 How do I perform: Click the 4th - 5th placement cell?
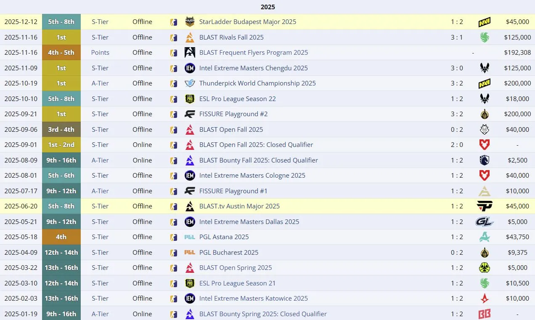[x=61, y=53]
